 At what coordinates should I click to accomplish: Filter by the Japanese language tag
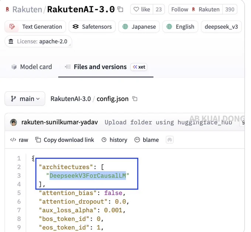click(x=139, y=26)
